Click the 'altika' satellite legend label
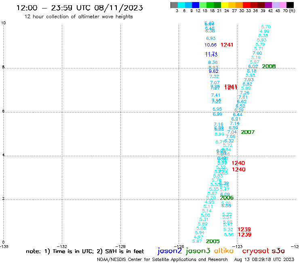 point(224,251)
